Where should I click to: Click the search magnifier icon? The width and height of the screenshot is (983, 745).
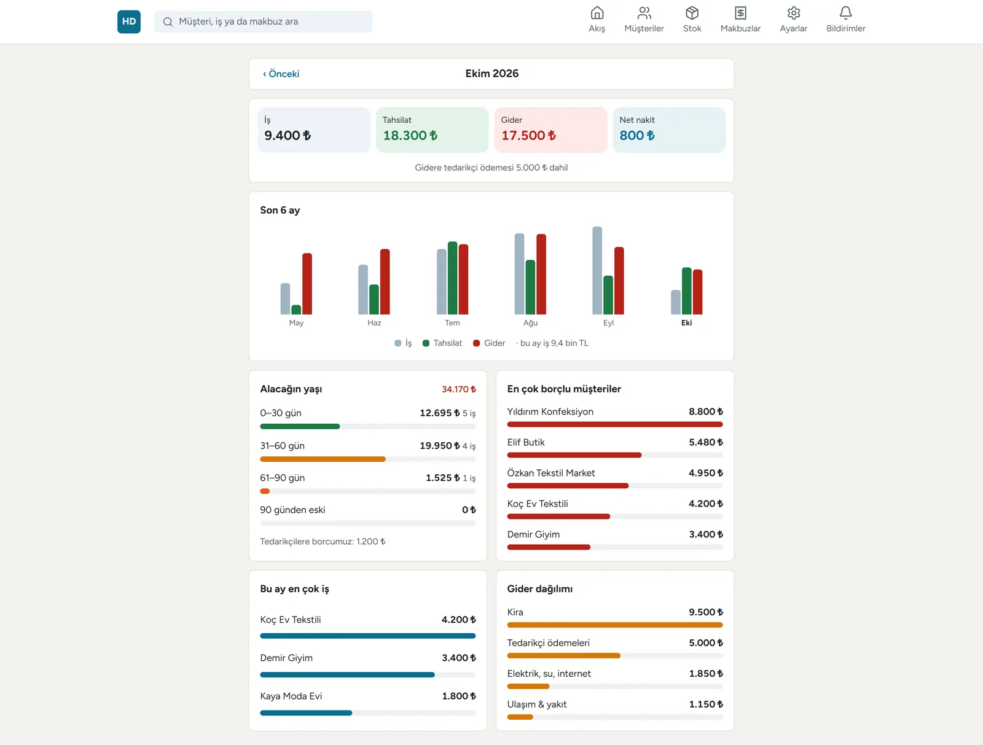click(x=168, y=21)
